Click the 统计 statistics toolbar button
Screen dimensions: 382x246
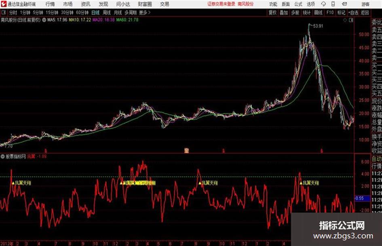click(x=307, y=13)
